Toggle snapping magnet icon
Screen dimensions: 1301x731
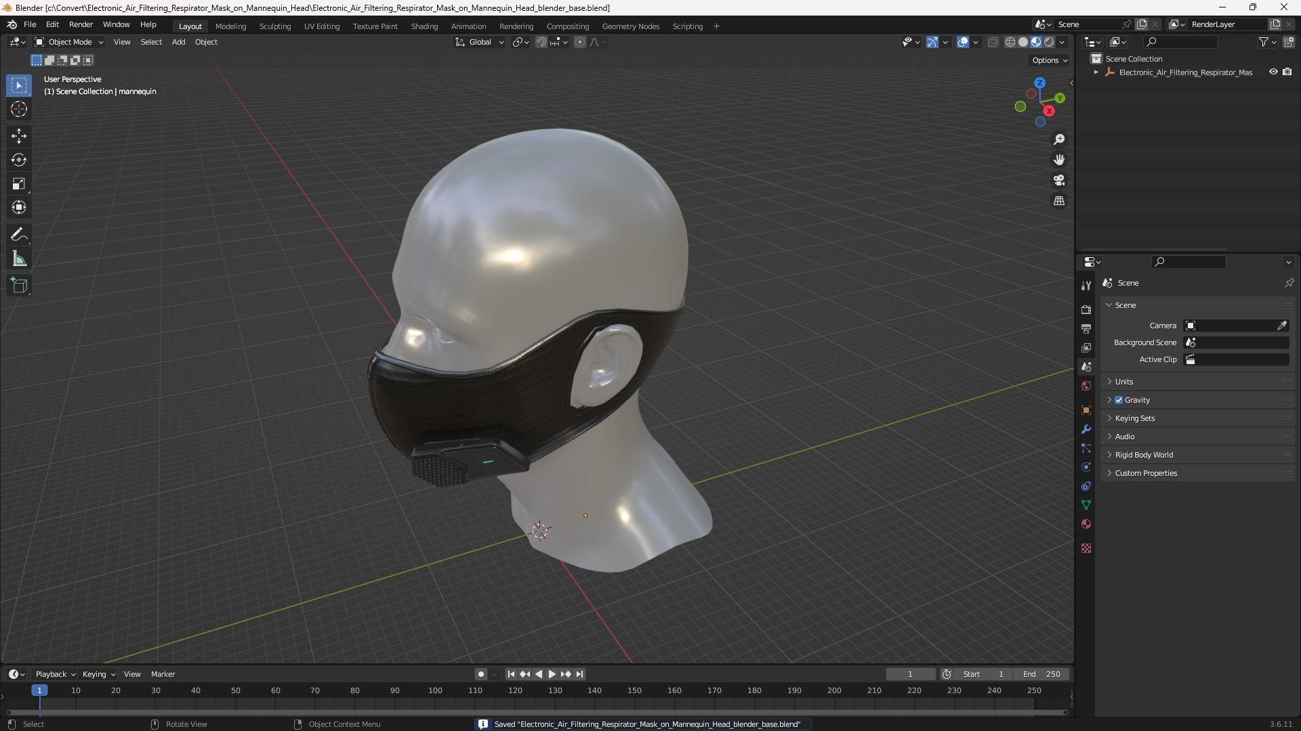[541, 42]
